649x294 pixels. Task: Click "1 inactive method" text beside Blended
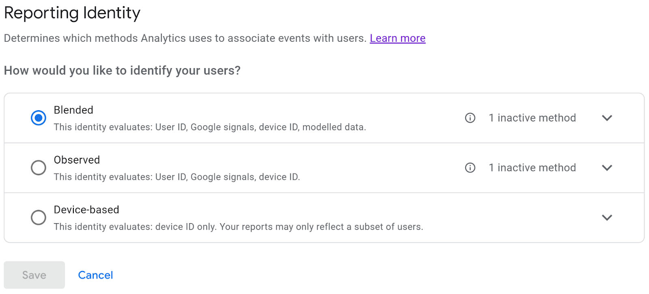pos(532,118)
